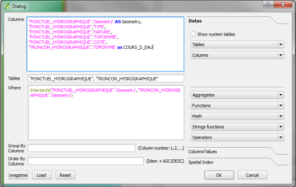Click the Cancel button
Image resolution: width=296 pixels, height=187 pixels.
[x=252, y=175]
